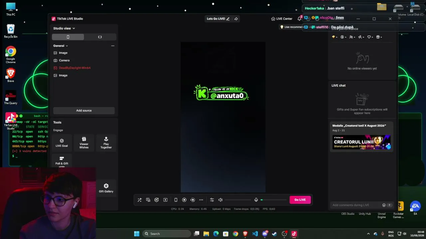Open the Recycle Bin desktop icon
The width and height of the screenshot is (426, 239).
(x=11, y=31)
